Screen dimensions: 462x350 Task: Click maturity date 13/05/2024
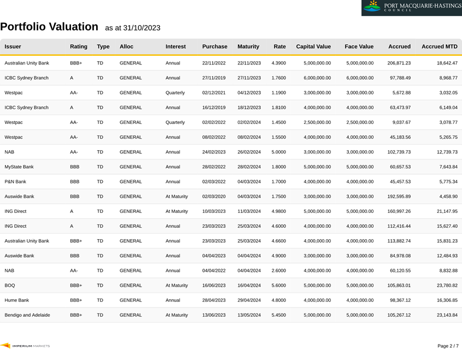[249, 315]
